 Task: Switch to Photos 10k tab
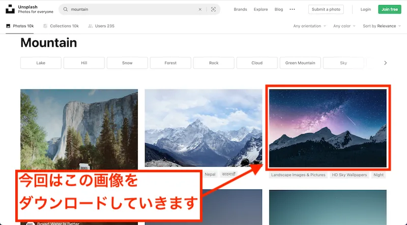[x=20, y=26]
